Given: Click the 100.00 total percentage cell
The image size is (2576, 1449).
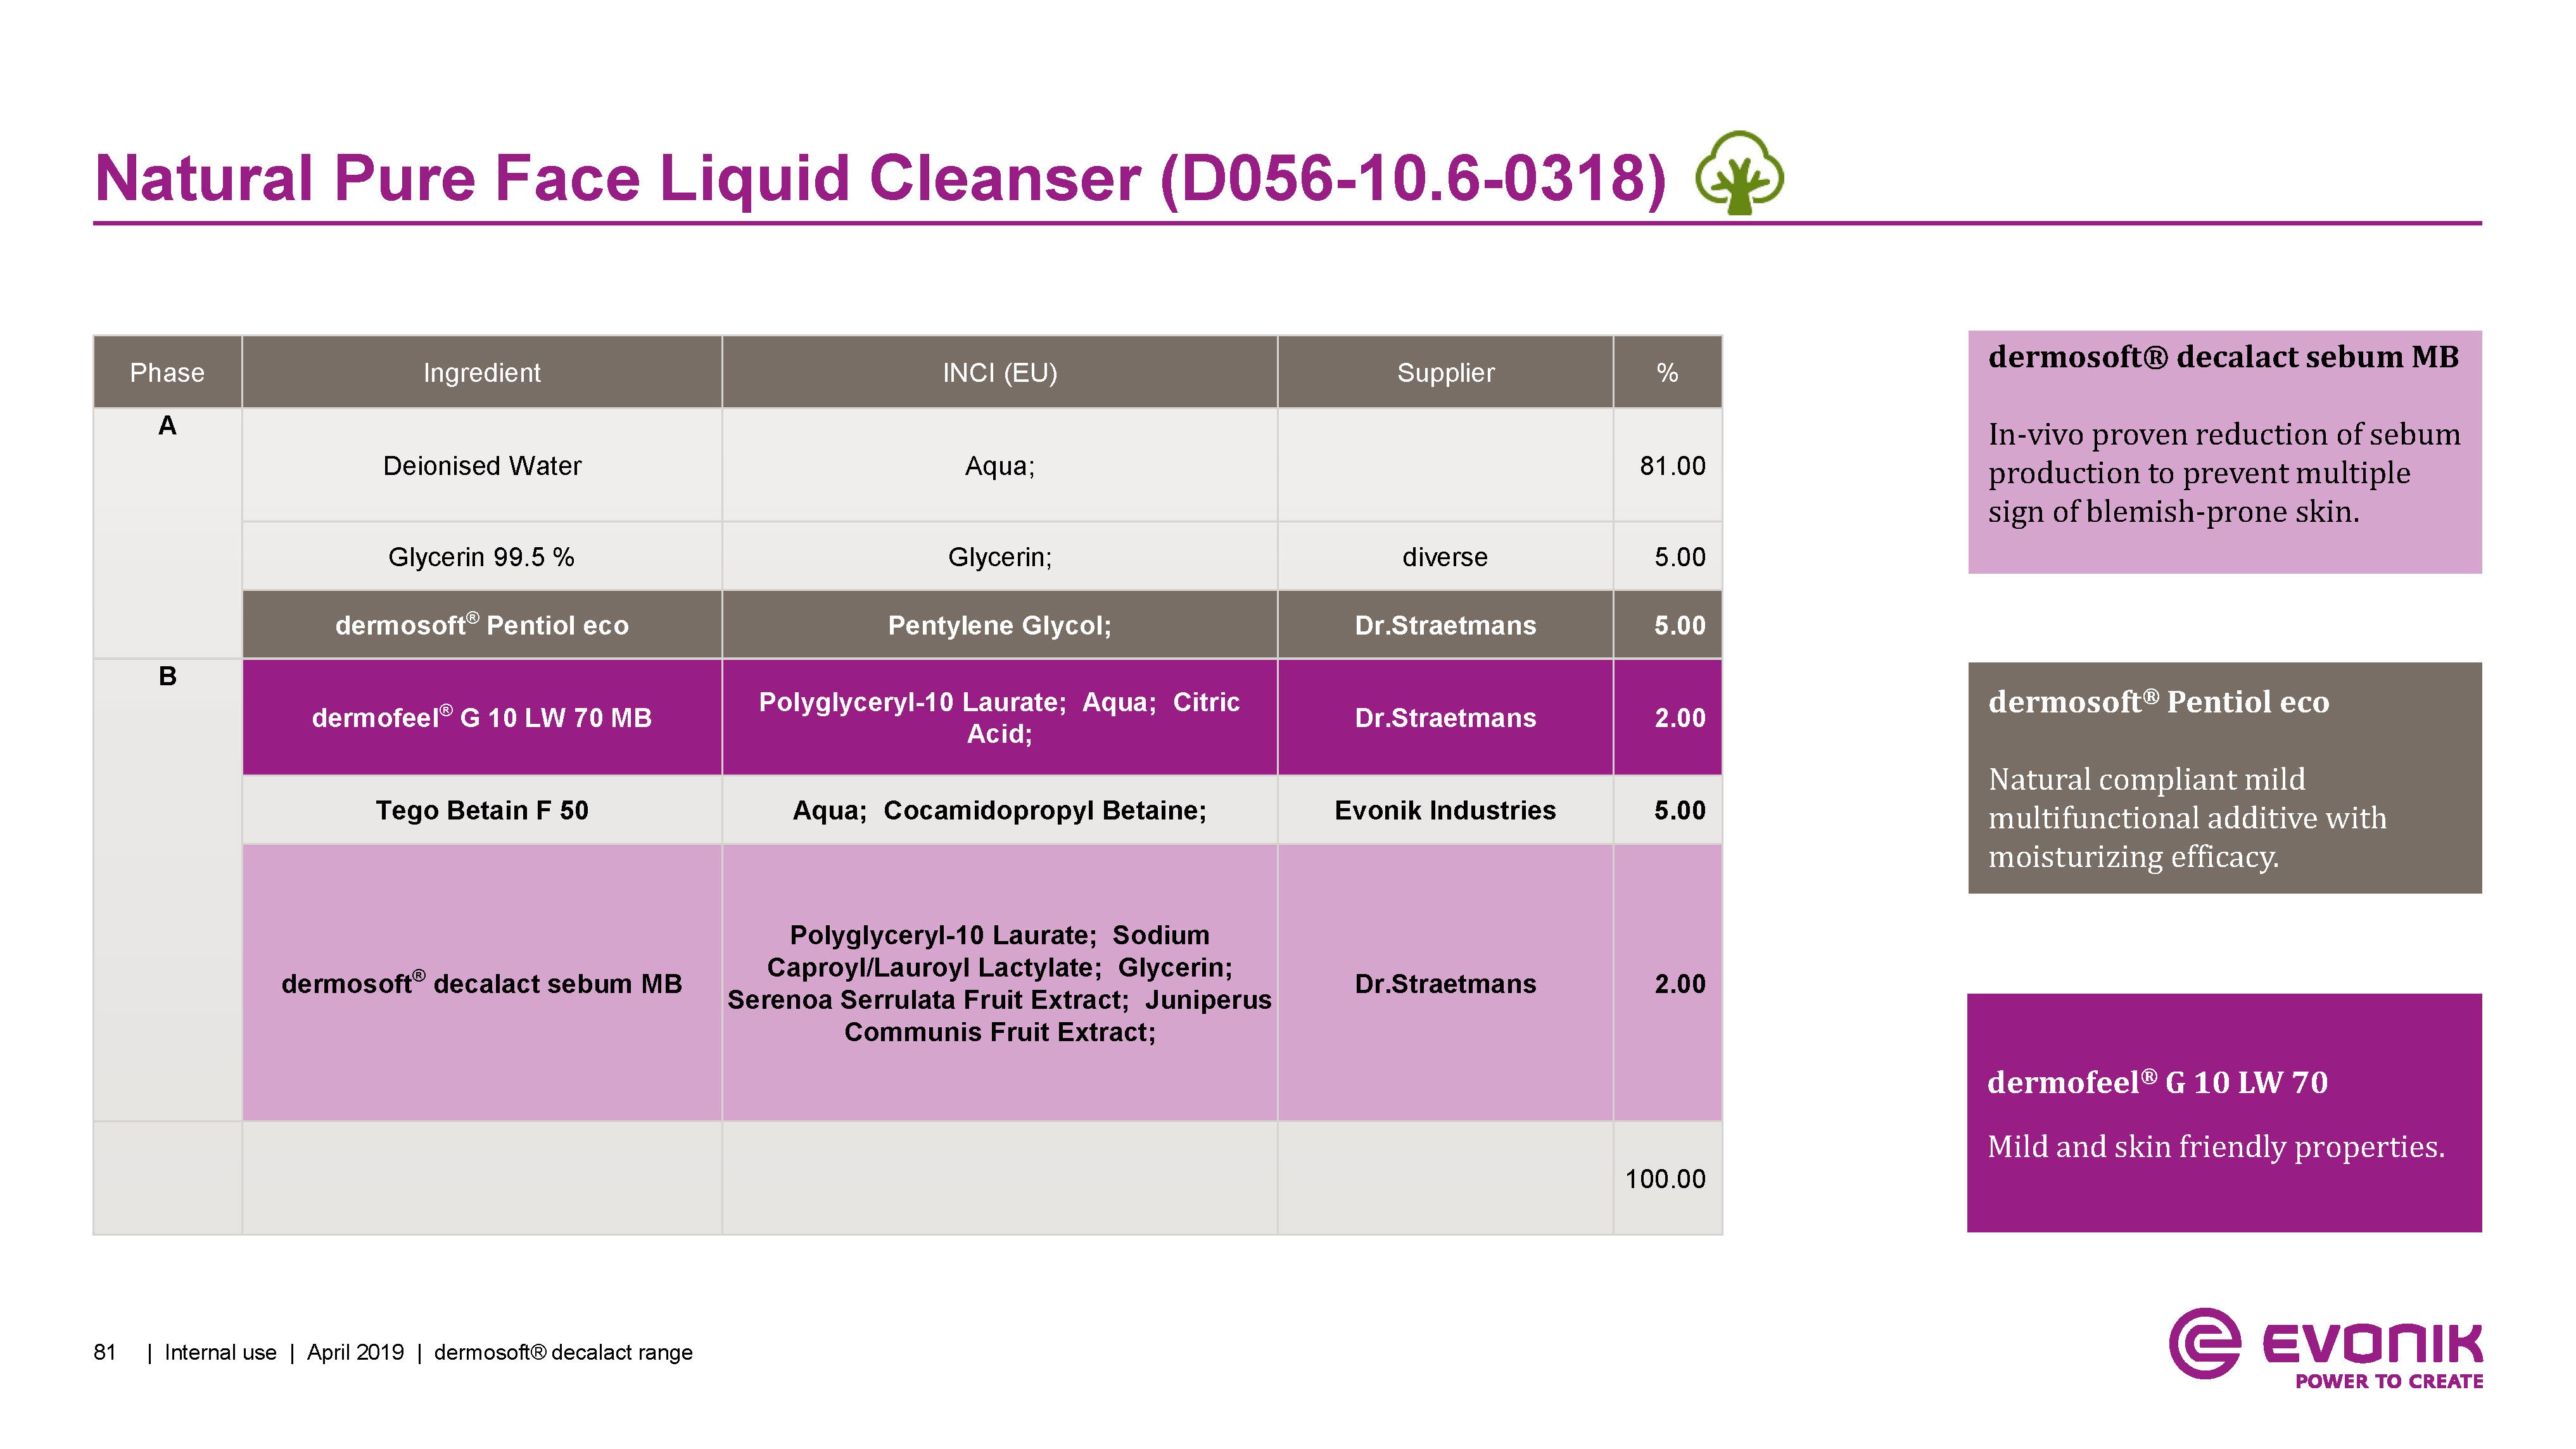Looking at the screenshot, I should (x=1665, y=1178).
